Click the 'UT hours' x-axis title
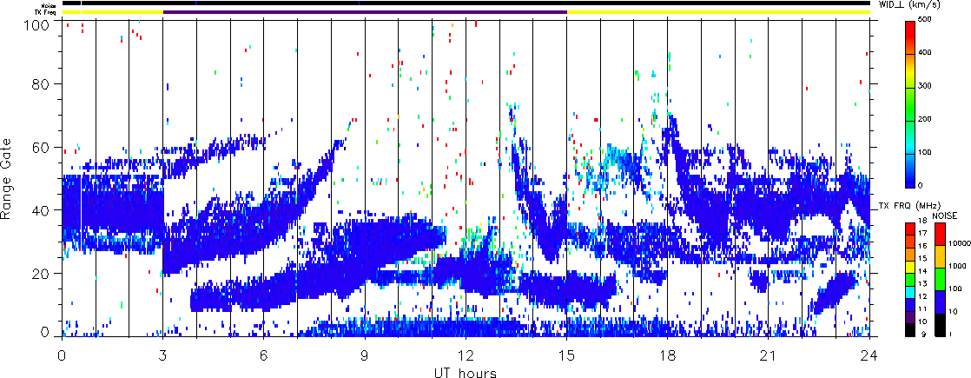Screen dimensions: 971x378 tap(466, 373)
